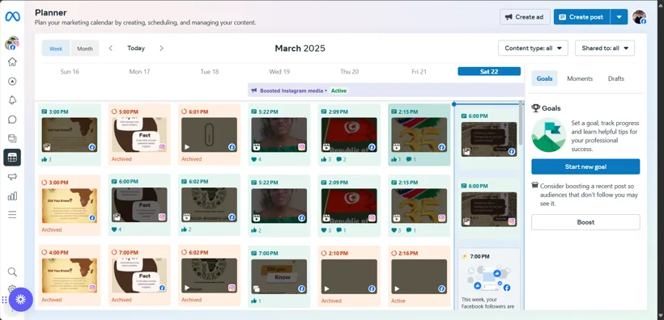Image resolution: width=664 pixels, height=320 pixels.
Task: Click the Create ad button
Action: pos(525,17)
